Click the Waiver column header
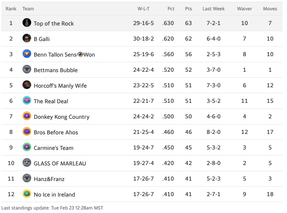 pos(245,9)
